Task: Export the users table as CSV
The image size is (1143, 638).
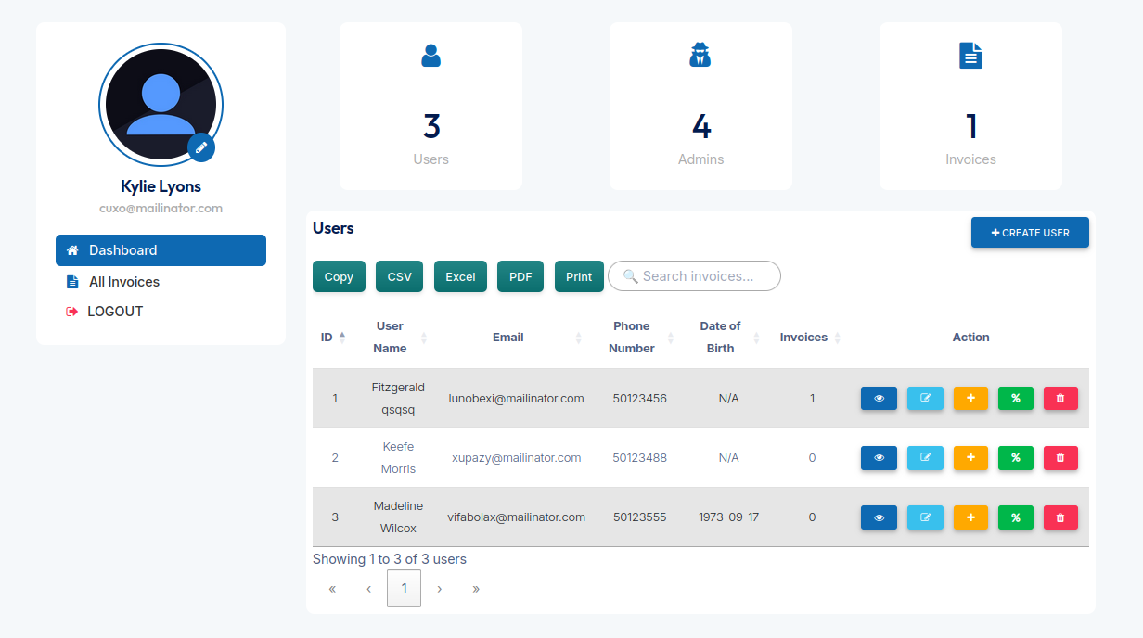Action: (x=398, y=275)
